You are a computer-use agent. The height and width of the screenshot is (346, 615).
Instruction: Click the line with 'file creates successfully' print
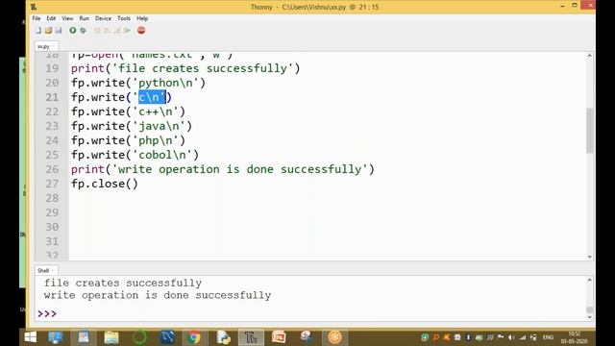point(185,68)
